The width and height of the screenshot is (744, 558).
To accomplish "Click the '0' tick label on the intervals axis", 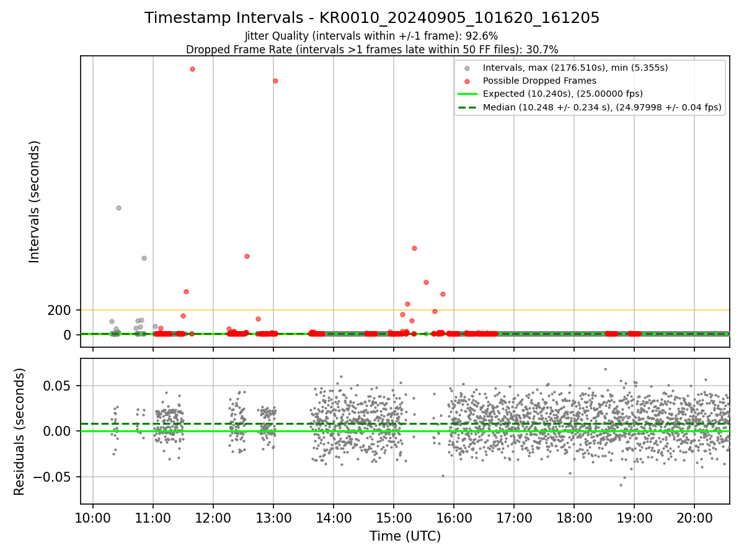I will coord(68,335).
